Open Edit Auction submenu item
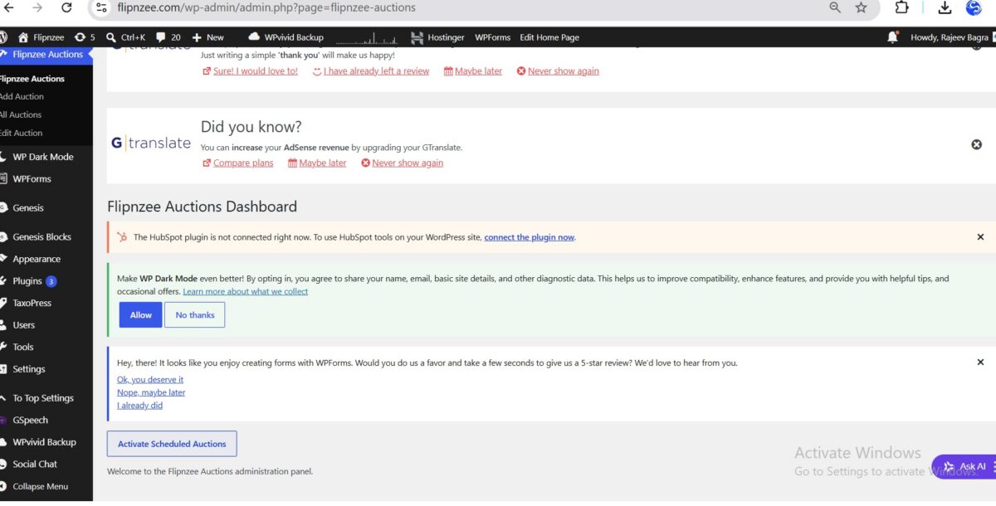996x506 pixels. (x=22, y=134)
